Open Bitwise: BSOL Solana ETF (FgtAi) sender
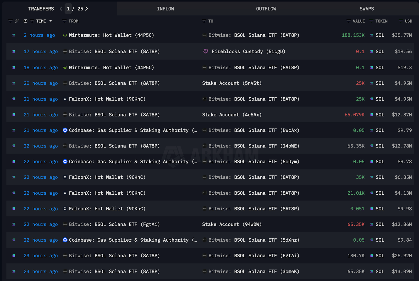The image size is (419, 281). click(x=114, y=224)
